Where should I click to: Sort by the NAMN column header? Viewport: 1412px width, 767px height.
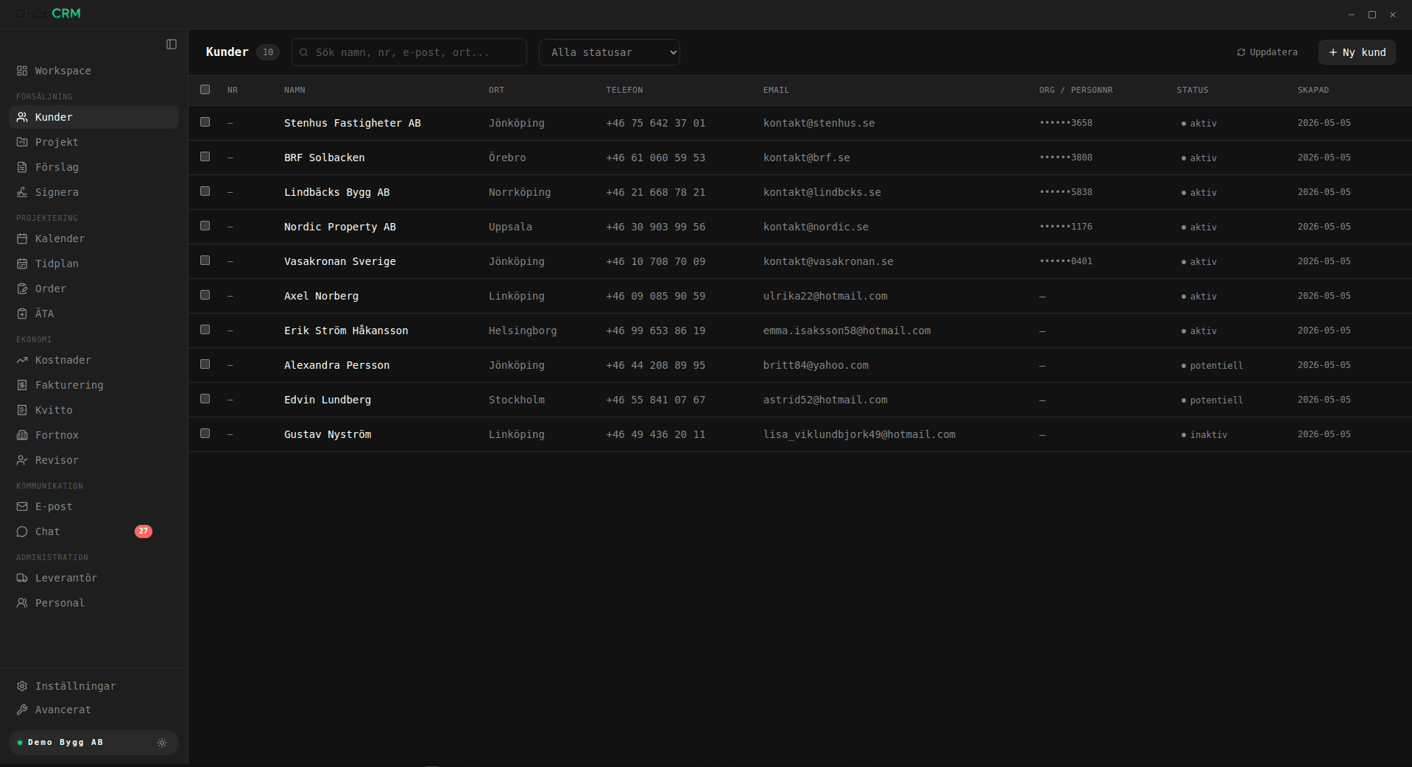(x=294, y=90)
